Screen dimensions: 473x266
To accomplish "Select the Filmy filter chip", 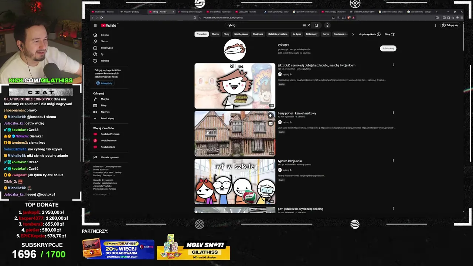I will pos(227,34).
